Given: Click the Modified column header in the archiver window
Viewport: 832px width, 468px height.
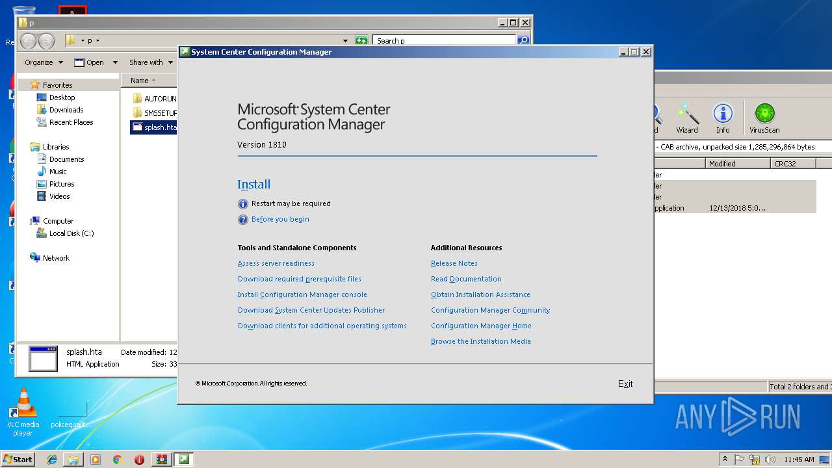Looking at the screenshot, I should point(738,164).
